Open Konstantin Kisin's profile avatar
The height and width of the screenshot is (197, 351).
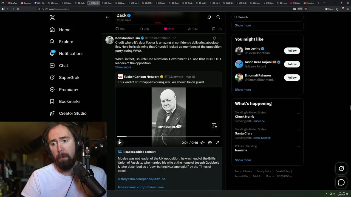point(110,40)
